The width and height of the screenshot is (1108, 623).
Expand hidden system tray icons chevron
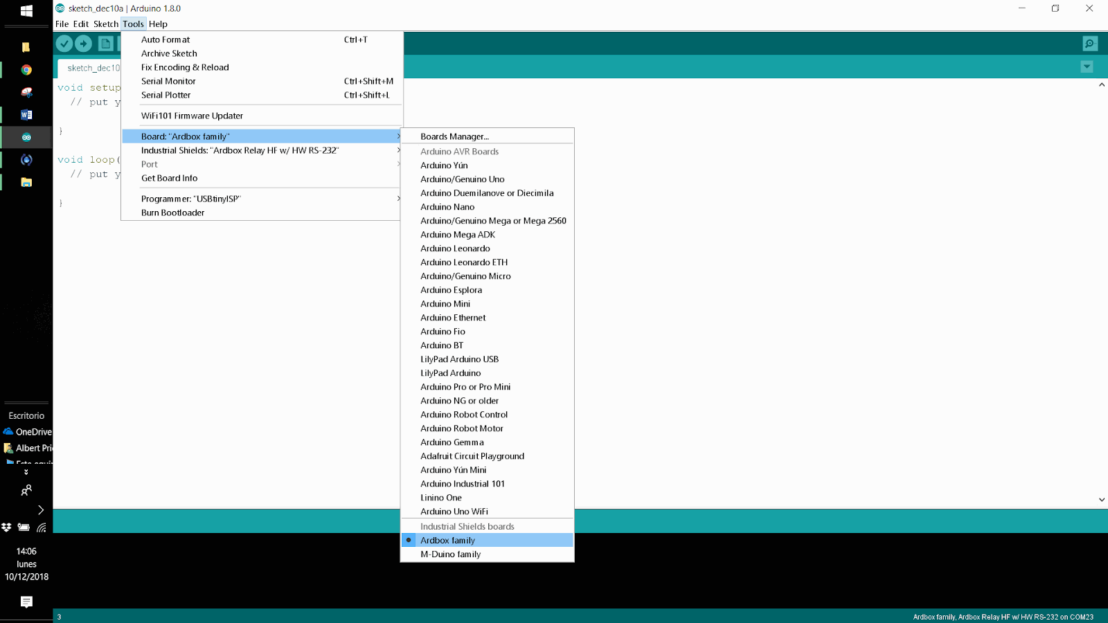pos(41,510)
